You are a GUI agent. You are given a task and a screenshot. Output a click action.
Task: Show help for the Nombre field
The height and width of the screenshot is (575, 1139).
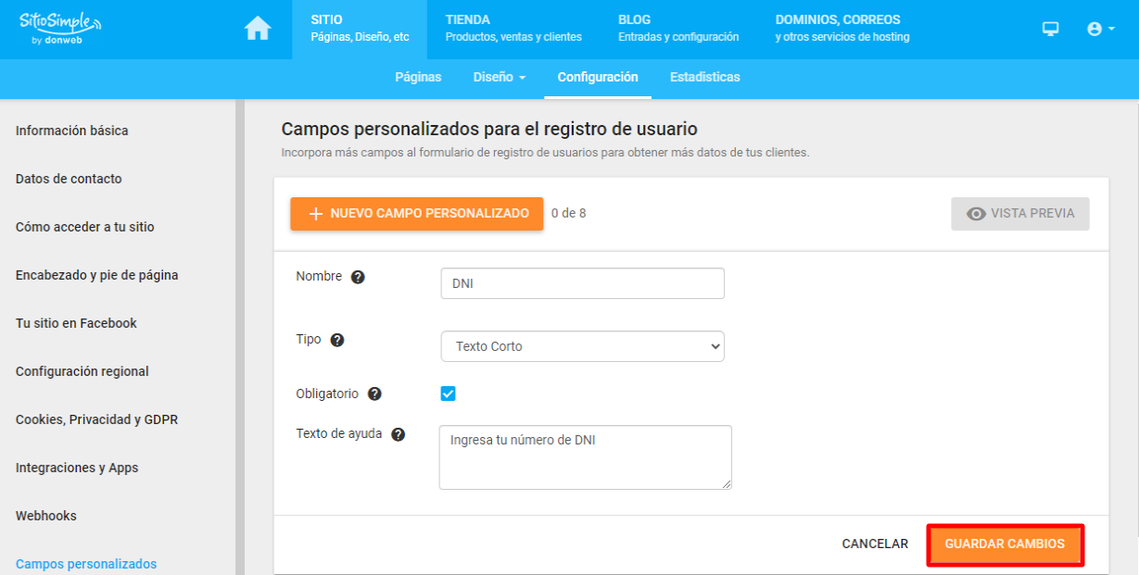click(x=358, y=277)
